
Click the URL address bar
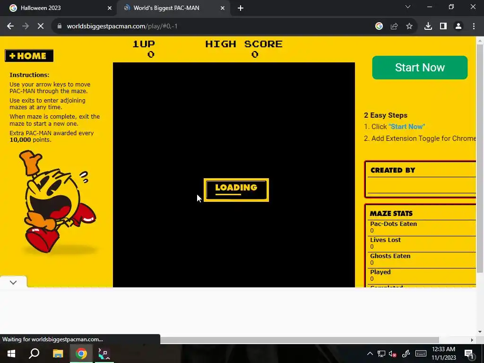(213, 26)
